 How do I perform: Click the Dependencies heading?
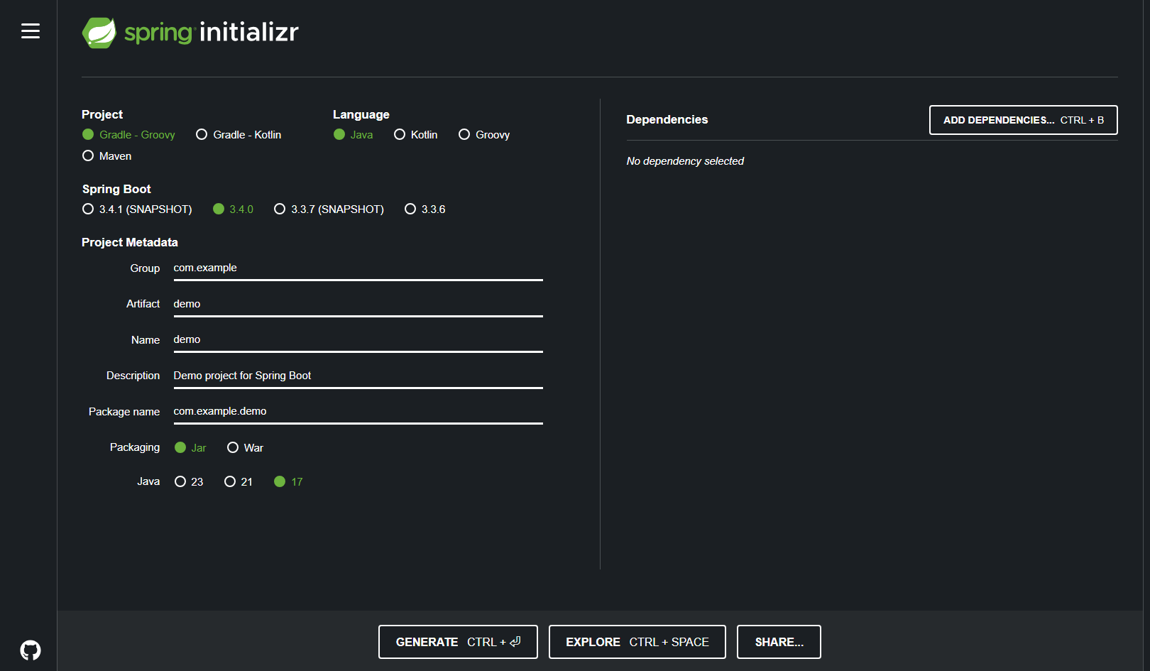tap(667, 119)
